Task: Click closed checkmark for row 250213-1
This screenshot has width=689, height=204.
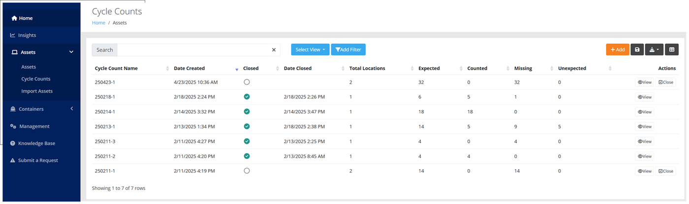Action: [247, 127]
